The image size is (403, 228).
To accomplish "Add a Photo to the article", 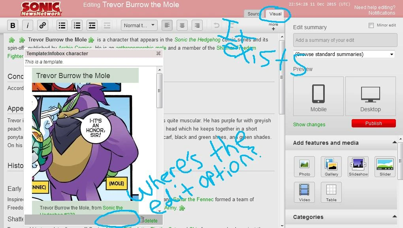I will point(304,166).
